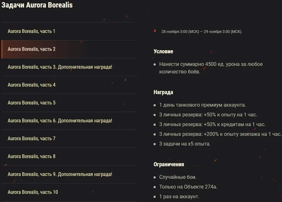Open Aurora Borealis, часть 4 task
The width and height of the screenshot is (282, 202).
pyautogui.click(x=32, y=85)
